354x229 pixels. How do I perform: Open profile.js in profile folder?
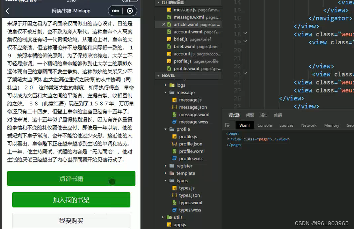pos(188,136)
